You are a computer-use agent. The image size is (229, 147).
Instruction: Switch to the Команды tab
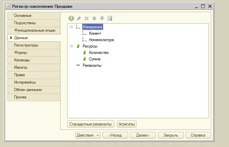34,60
